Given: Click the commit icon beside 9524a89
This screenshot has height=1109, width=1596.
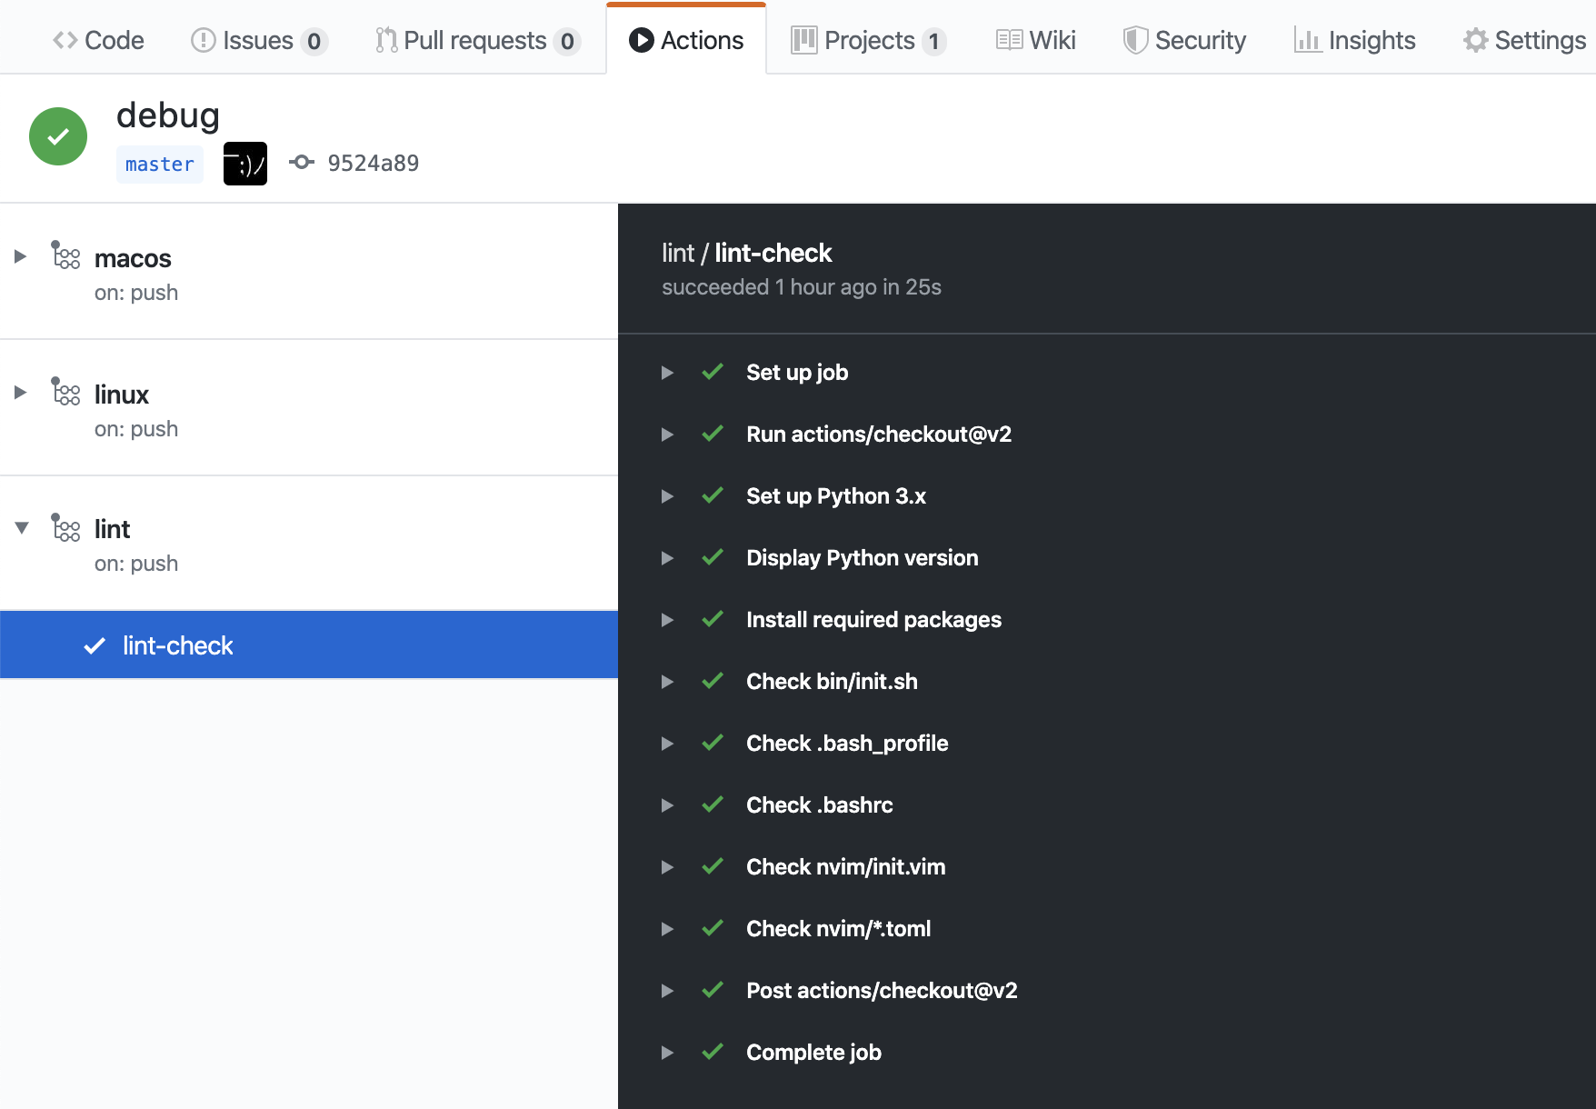Looking at the screenshot, I should [x=302, y=163].
